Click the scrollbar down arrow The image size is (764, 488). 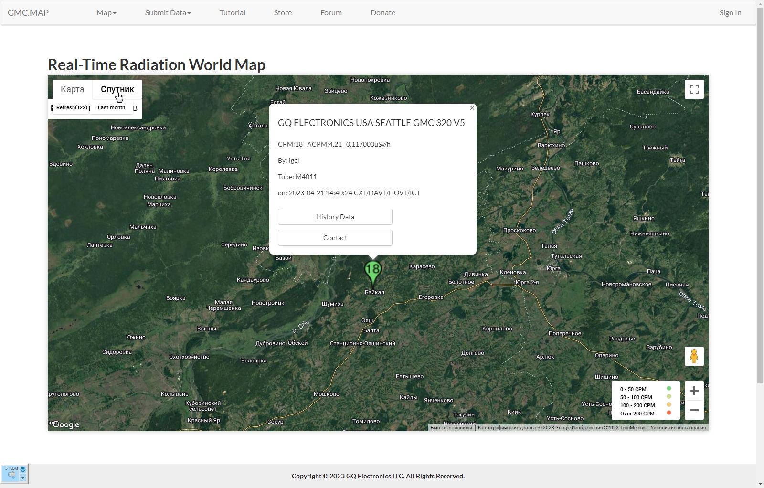pyautogui.click(x=760, y=484)
